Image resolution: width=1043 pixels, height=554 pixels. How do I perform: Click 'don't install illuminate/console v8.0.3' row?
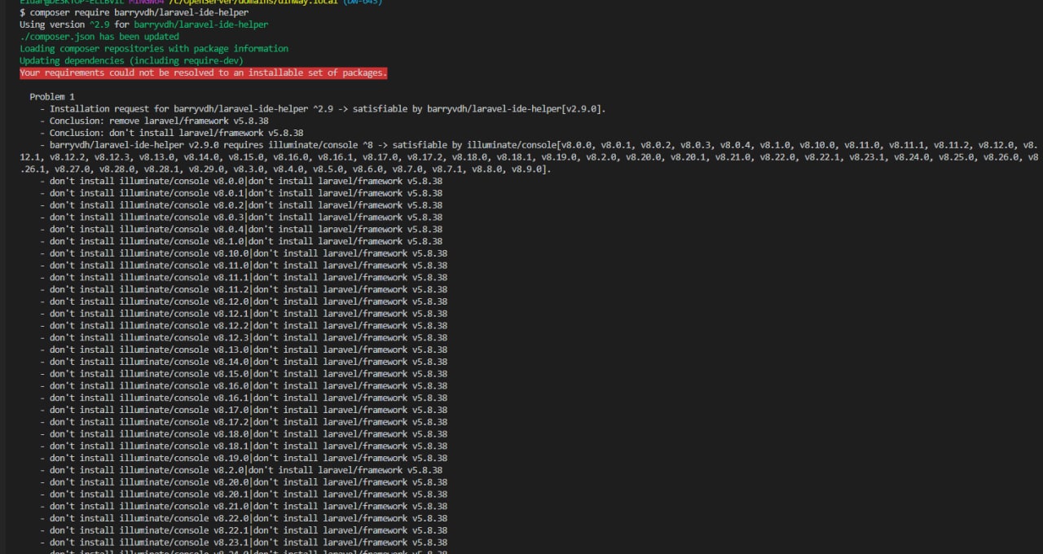[241, 218]
